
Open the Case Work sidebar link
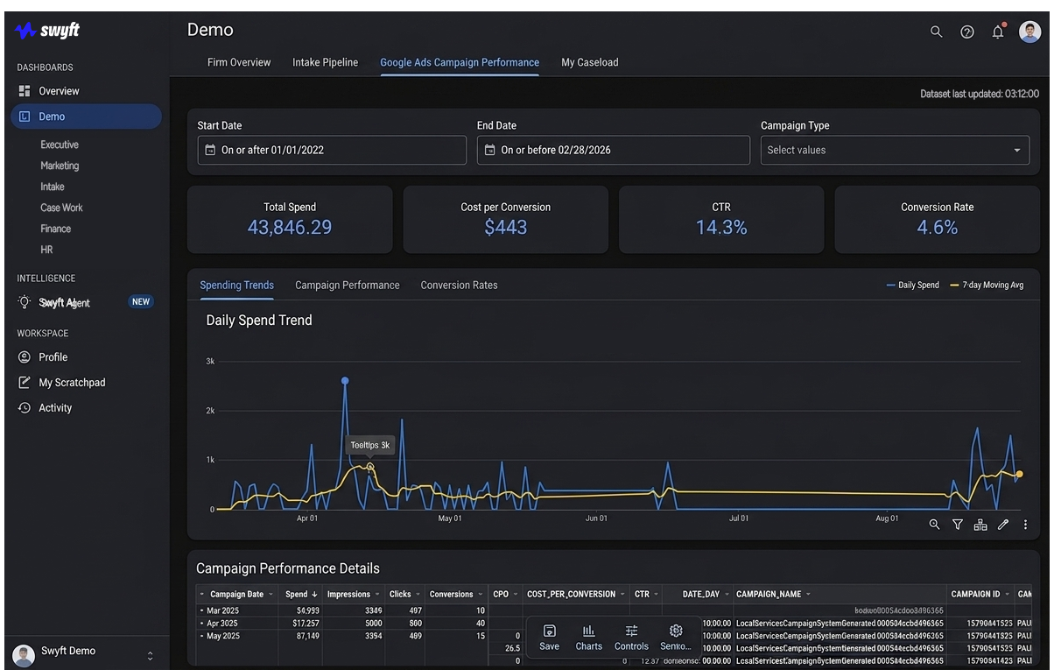tap(61, 208)
